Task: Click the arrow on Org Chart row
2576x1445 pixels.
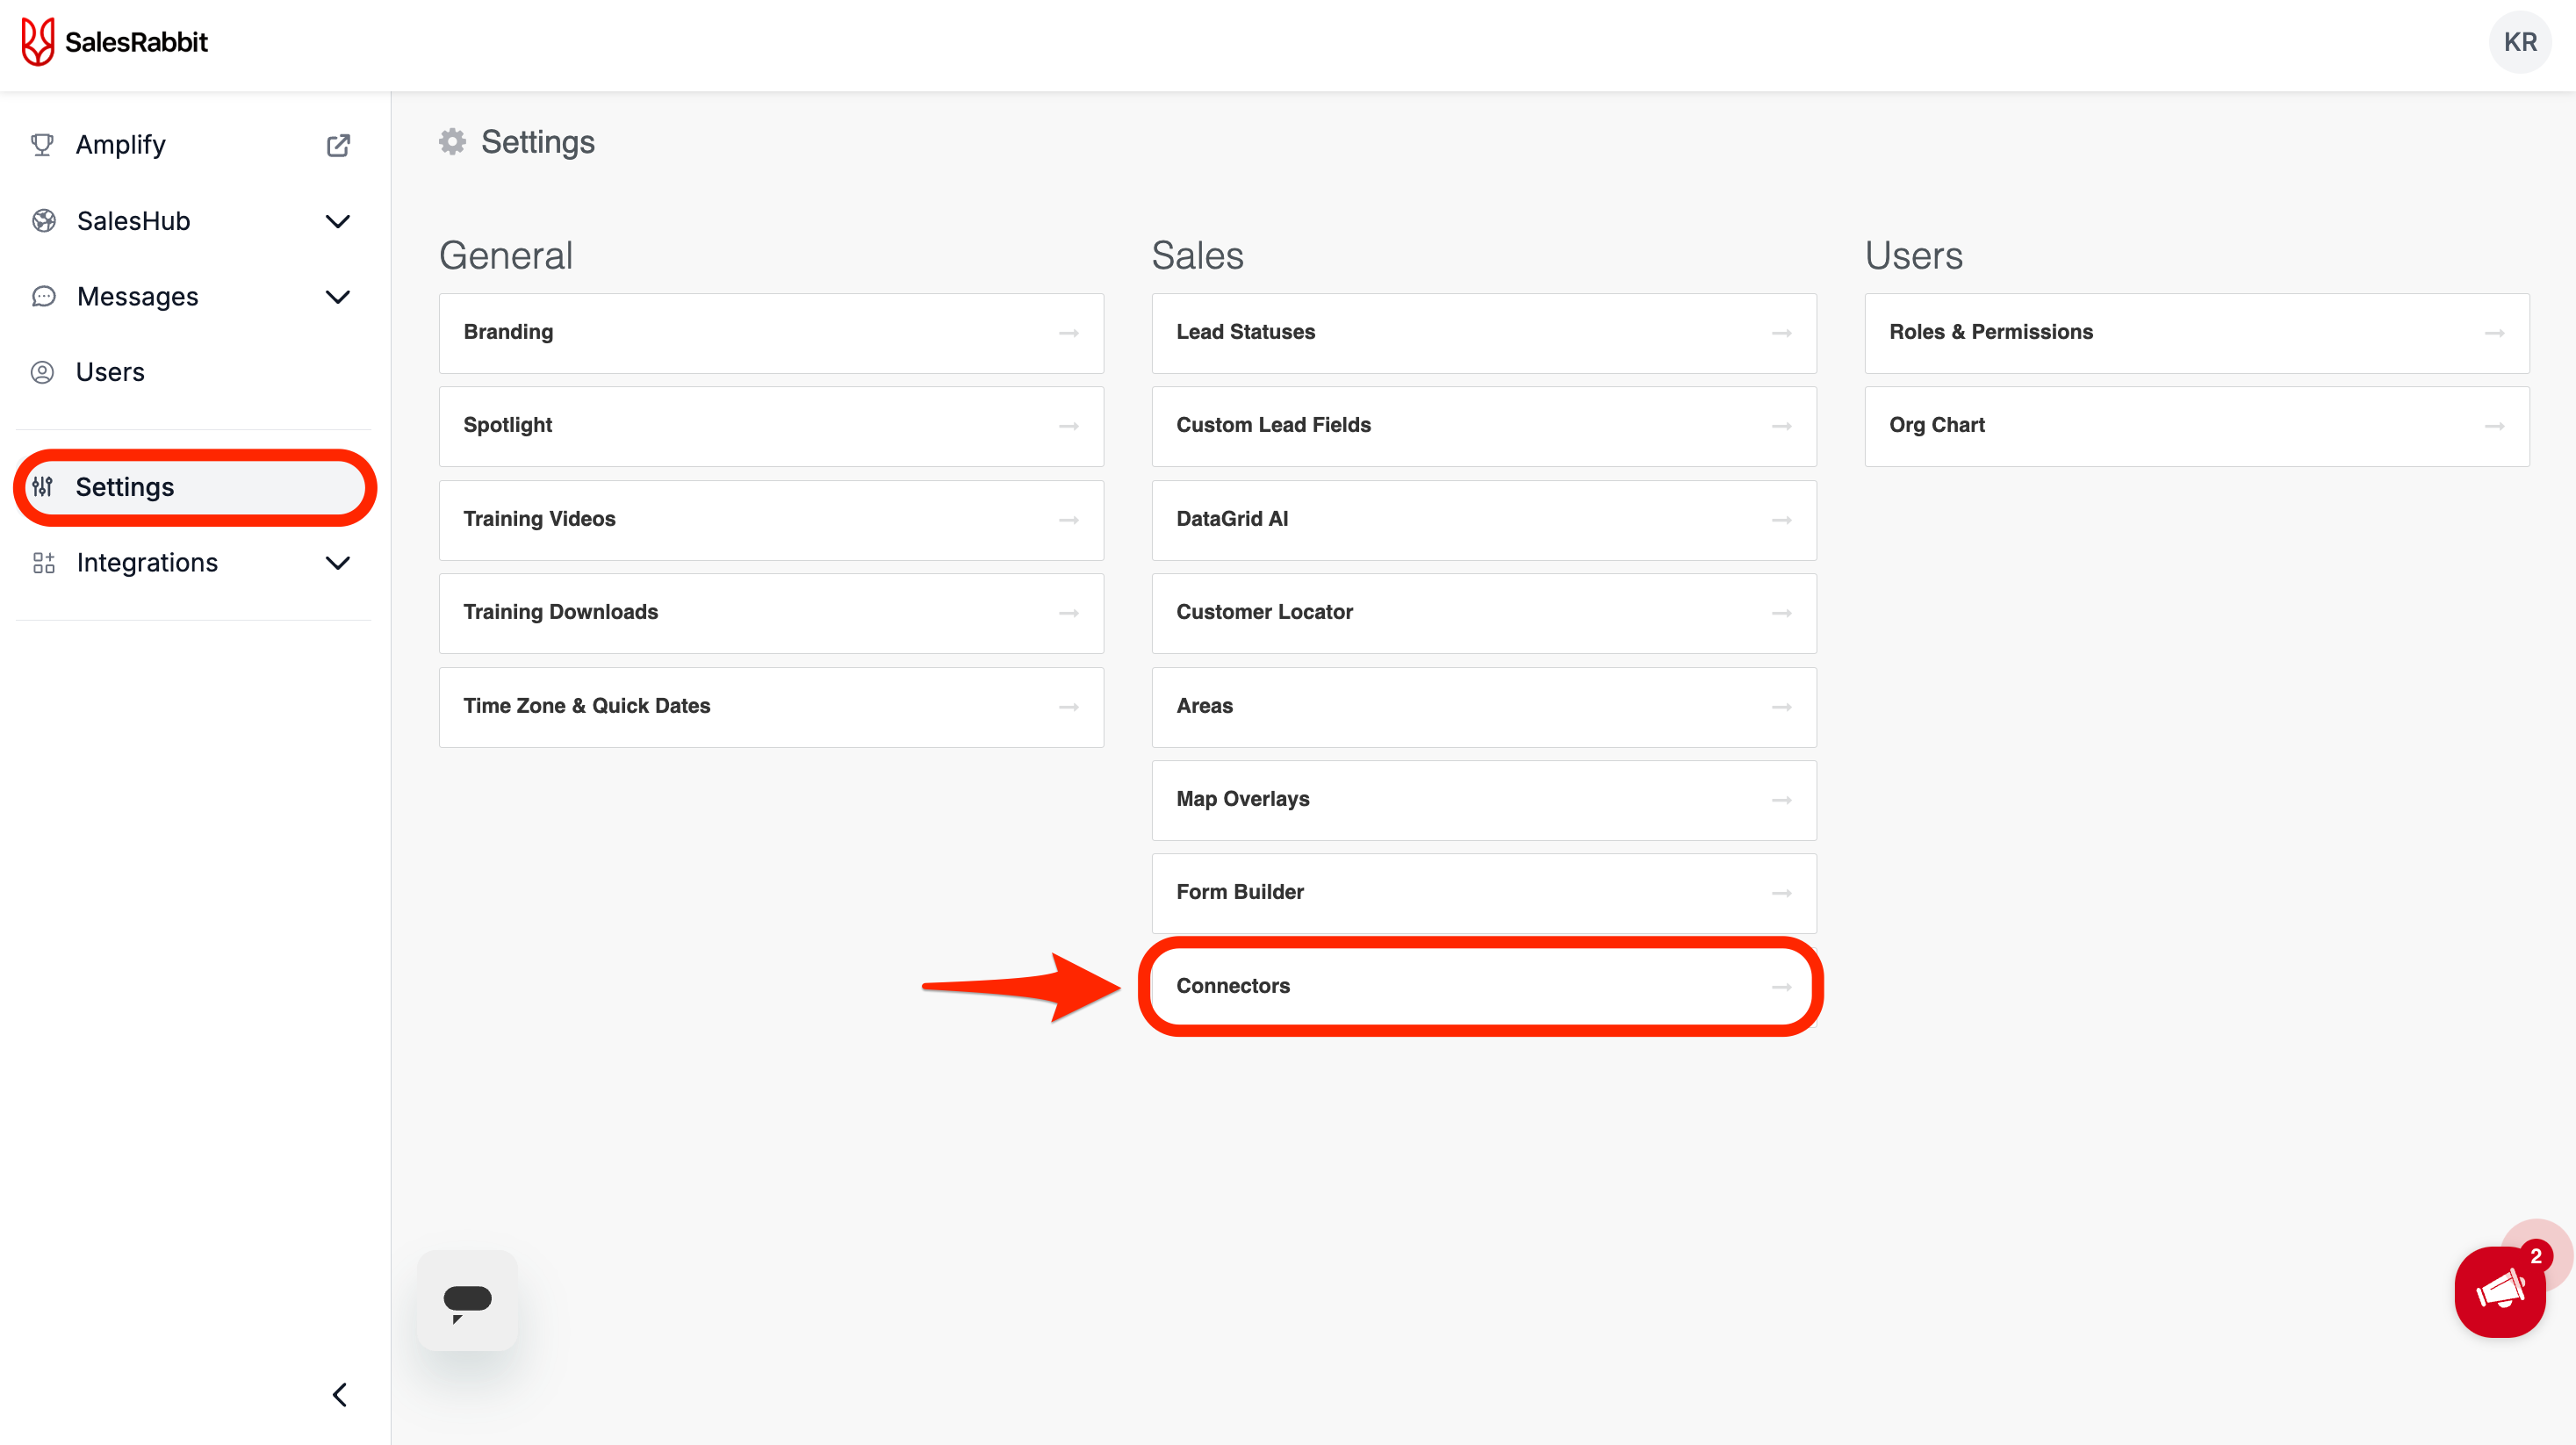Action: click(2494, 426)
